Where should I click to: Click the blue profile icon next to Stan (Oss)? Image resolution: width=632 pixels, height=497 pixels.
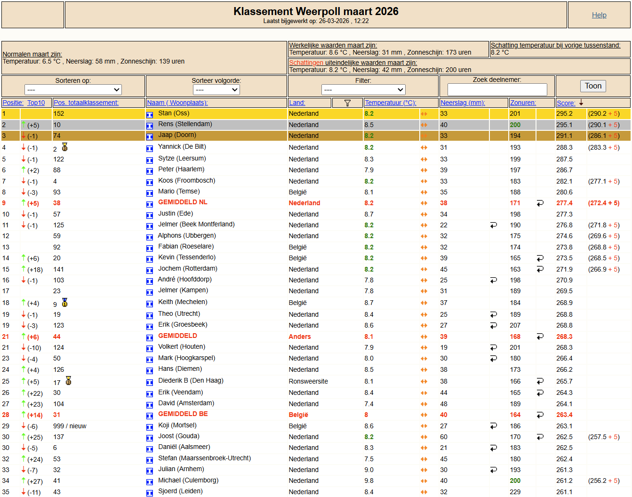pos(150,114)
